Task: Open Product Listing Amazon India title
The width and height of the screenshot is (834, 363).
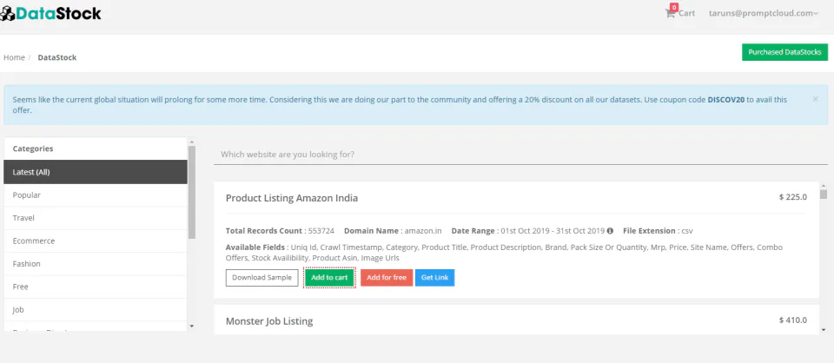Action: pyautogui.click(x=292, y=198)
